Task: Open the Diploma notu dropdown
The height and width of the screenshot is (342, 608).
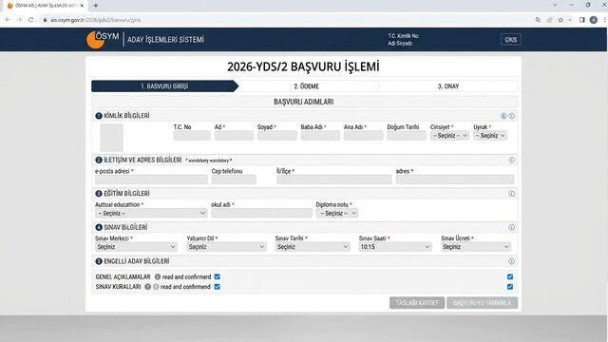Action: point(336,213)
